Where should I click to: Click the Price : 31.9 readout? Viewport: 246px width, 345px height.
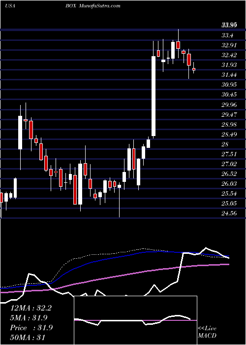pyautogui.click(x=31, y=328)
